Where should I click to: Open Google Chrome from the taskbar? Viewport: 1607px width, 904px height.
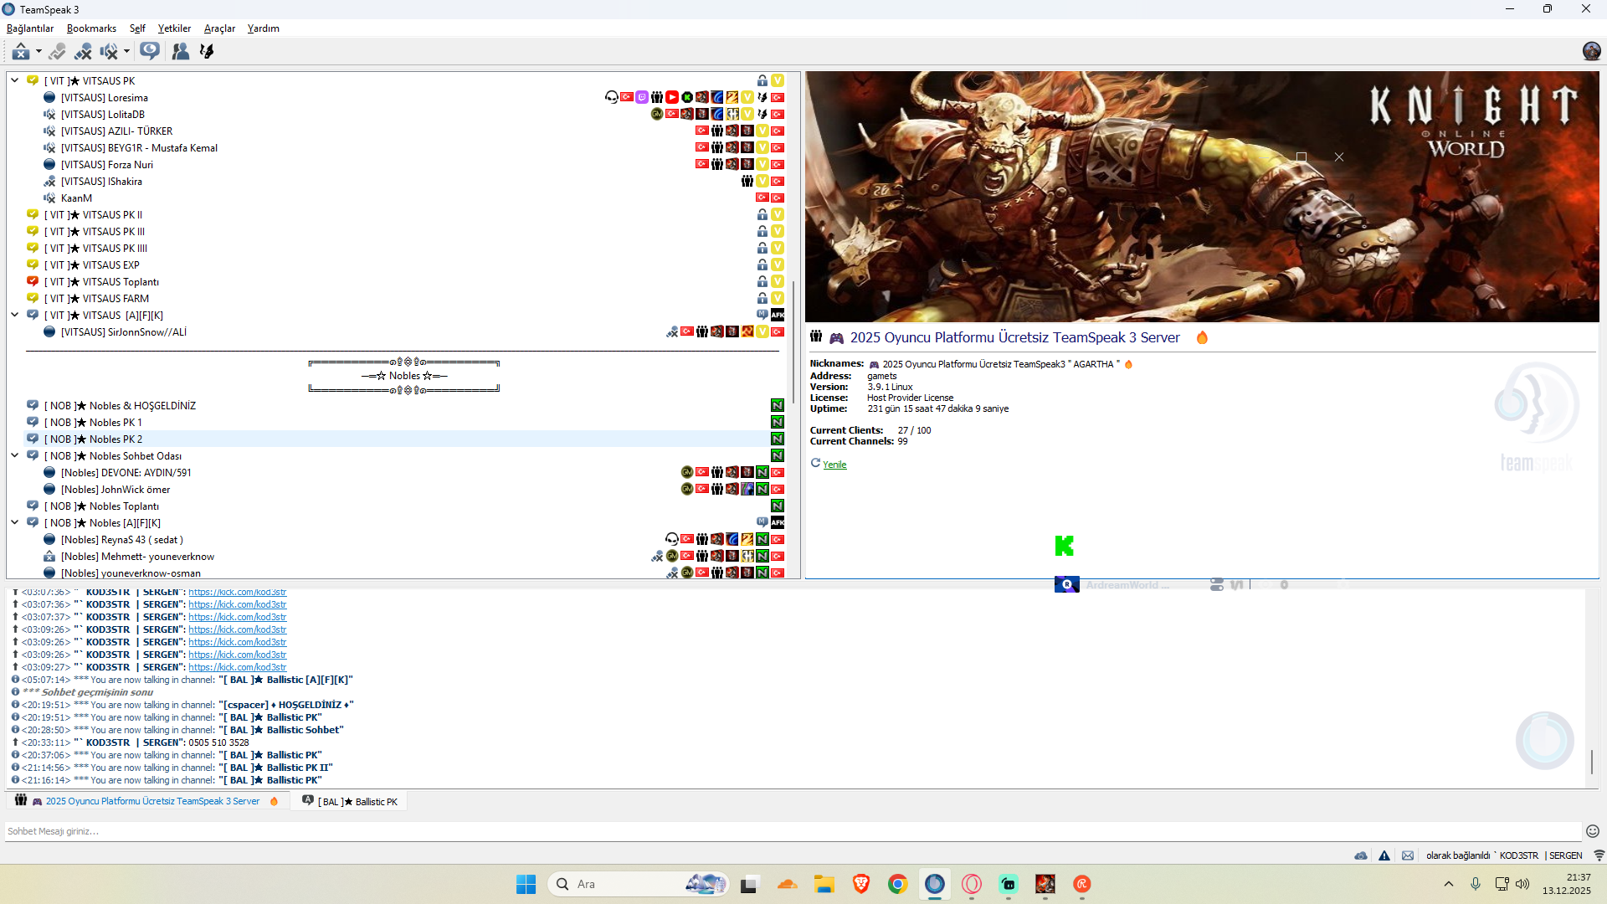click(898, 884)
